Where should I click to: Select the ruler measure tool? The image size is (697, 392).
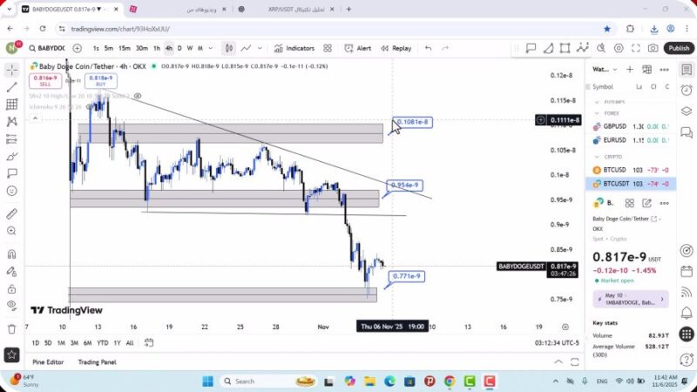point(11,213)
